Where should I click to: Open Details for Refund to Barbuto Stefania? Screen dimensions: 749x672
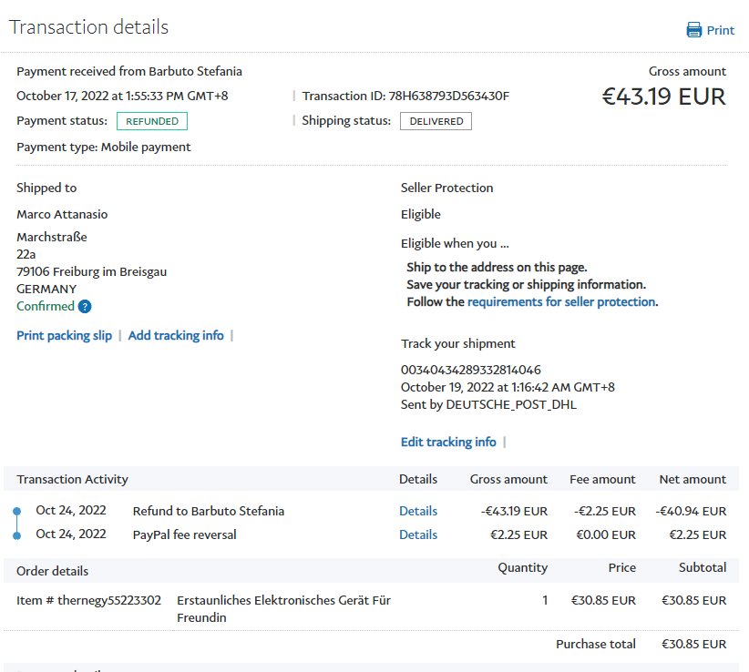(418, 511)
